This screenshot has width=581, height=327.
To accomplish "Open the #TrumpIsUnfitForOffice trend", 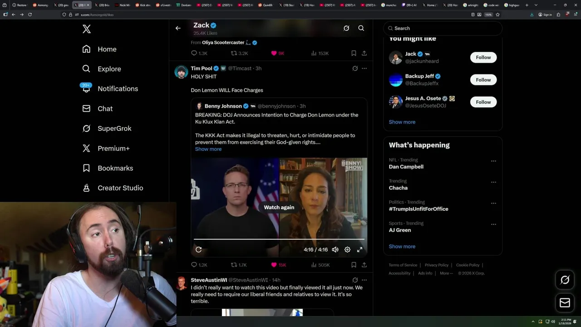I will pyautogui.click(x=419, y=209).
